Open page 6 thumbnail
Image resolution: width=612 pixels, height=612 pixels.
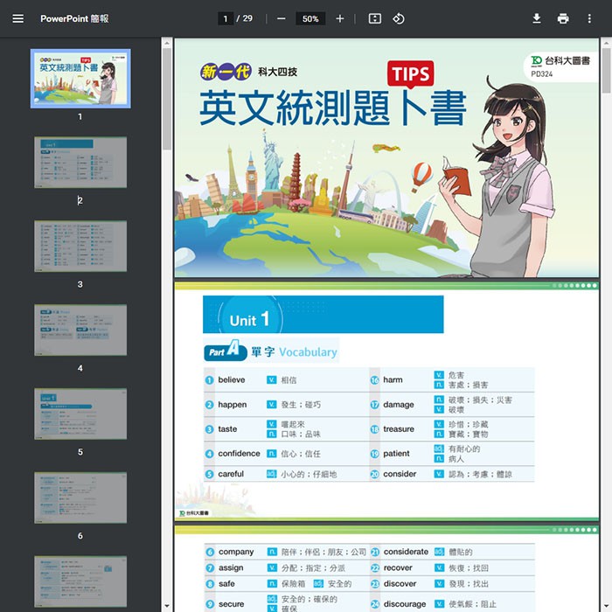pyautogui.click(x=80, y=497)
